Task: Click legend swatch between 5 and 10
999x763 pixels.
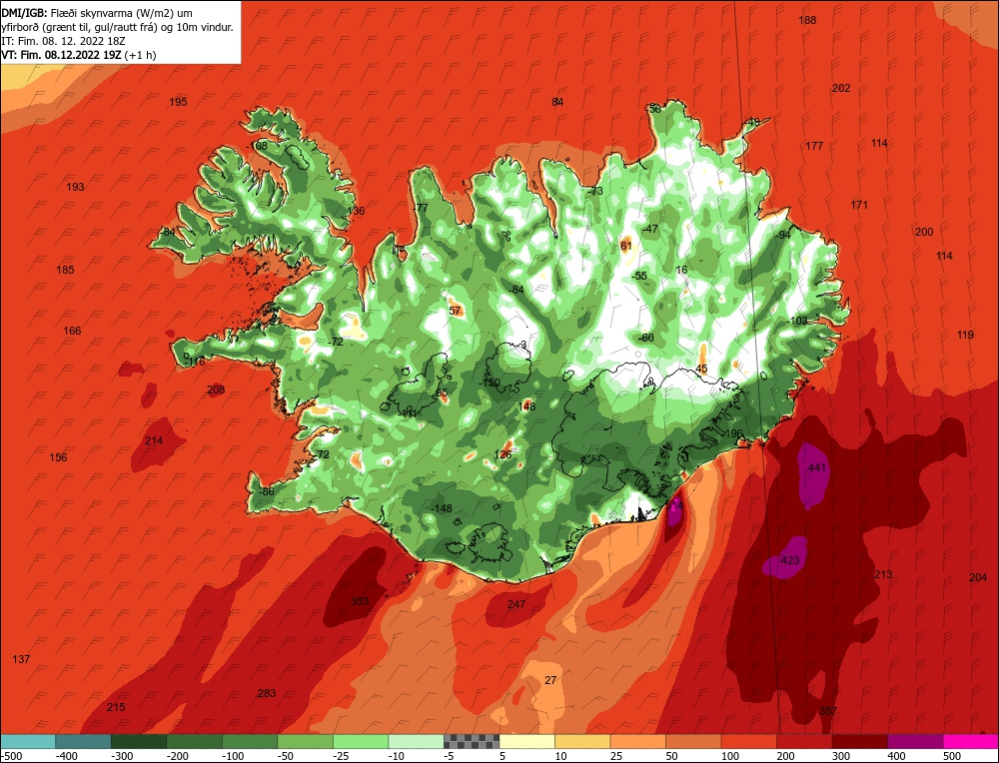Action: tap(526, 741)
